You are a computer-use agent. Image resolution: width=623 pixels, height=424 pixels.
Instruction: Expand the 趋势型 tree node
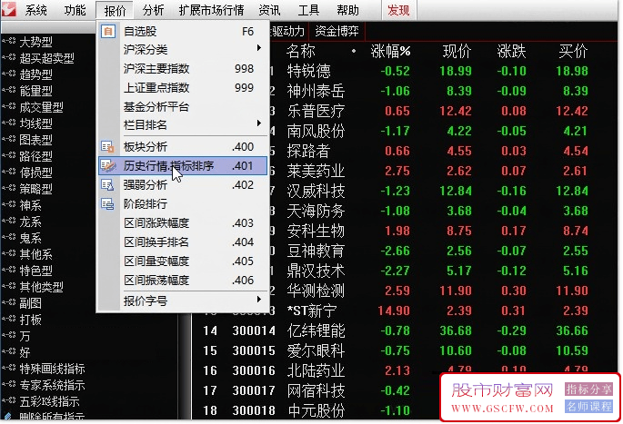8,74
